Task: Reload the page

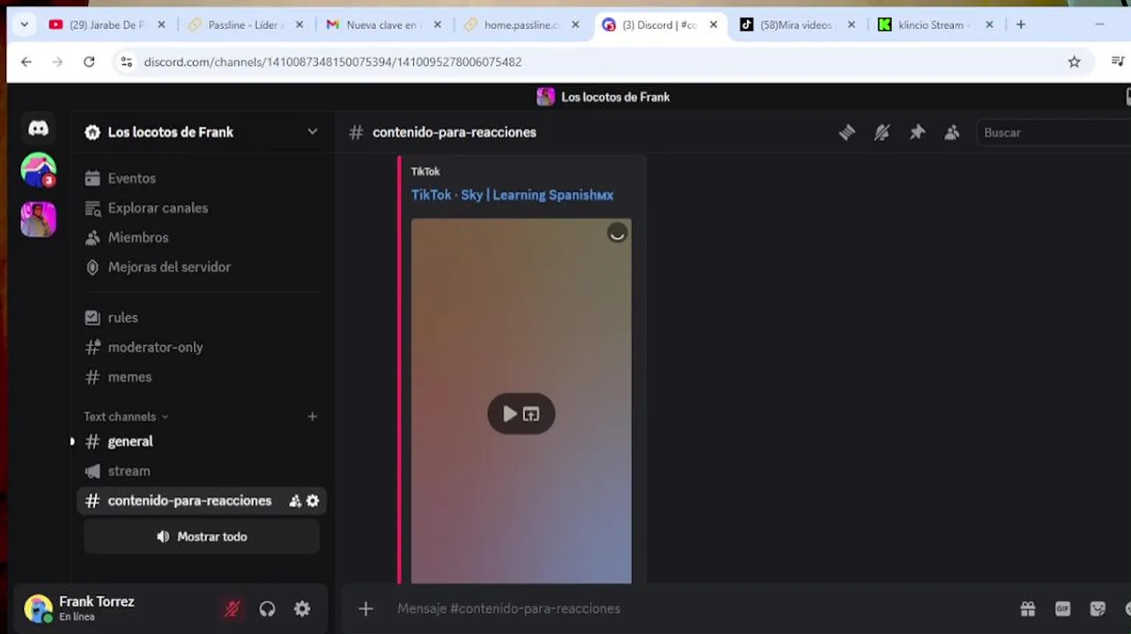Action: tap(89, 62)
